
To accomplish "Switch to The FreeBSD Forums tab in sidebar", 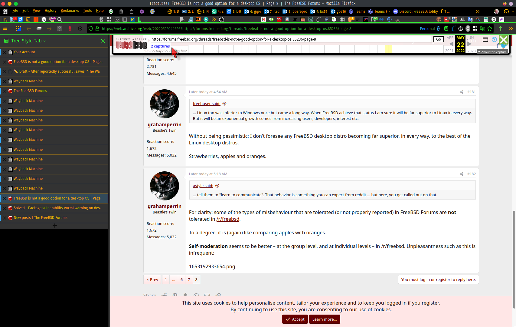I will click(30, 91).
